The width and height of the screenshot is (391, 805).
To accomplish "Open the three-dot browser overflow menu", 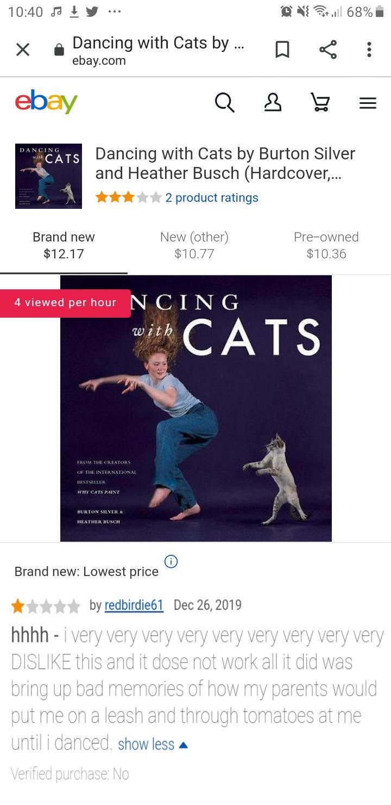I will tap(369, 50).
